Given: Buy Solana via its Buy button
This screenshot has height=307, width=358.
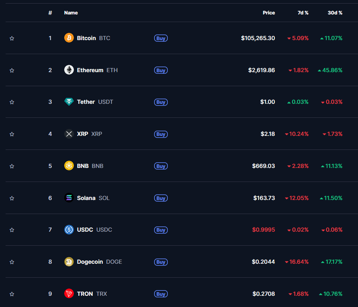Looking at the screenshot, I should pyautogui.click(x=161, y=198).
